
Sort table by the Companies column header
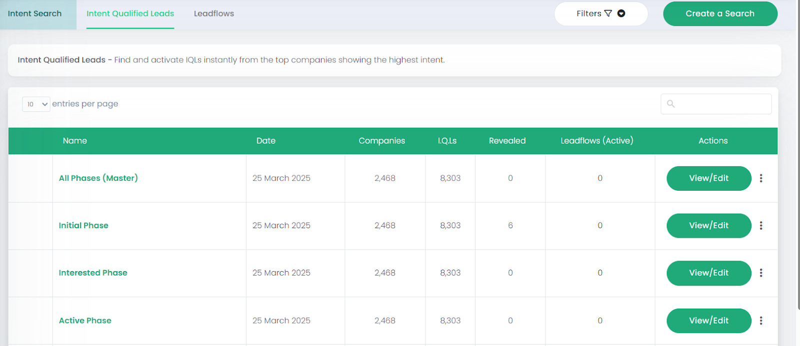click(381, 141)
